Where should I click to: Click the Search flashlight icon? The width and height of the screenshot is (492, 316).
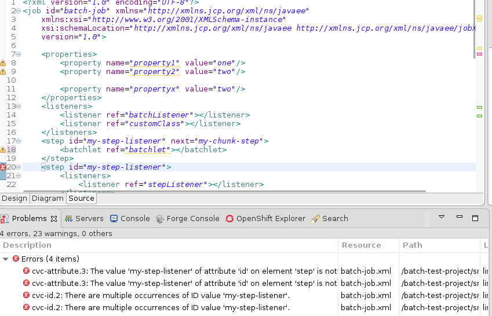(315, 219)
